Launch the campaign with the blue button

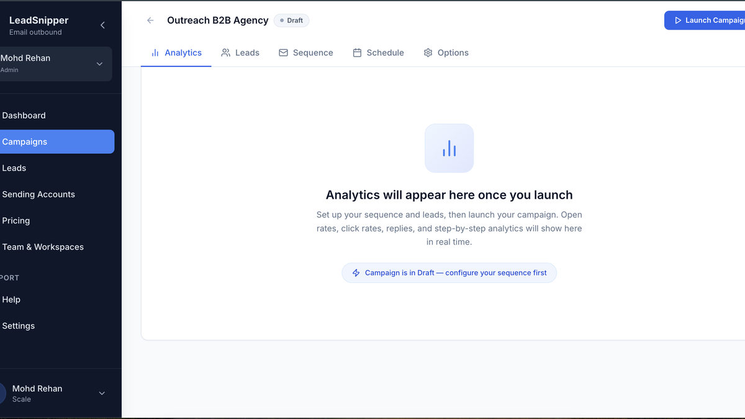[x=705, y=20]
